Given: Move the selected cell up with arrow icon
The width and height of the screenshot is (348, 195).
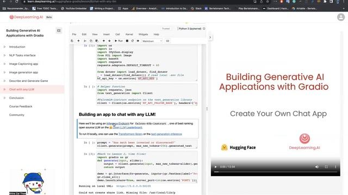Looking at the screenshot, I should (x=104, y=41).
